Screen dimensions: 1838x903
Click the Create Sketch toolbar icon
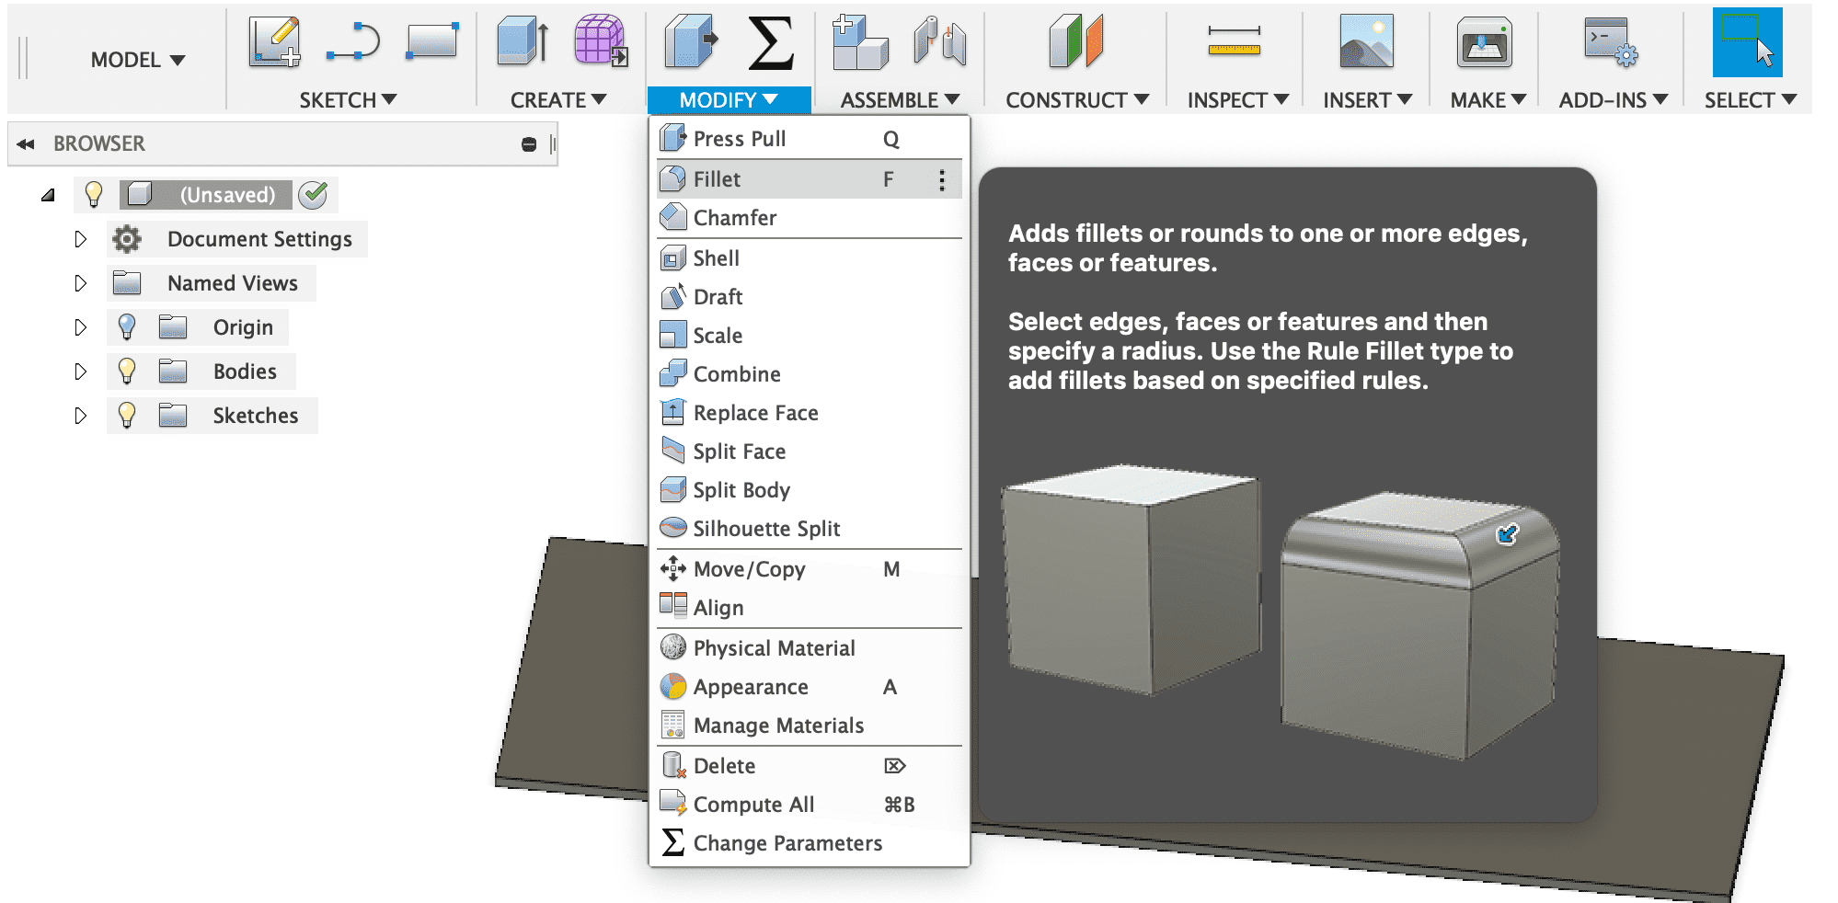tap(274, 42)
